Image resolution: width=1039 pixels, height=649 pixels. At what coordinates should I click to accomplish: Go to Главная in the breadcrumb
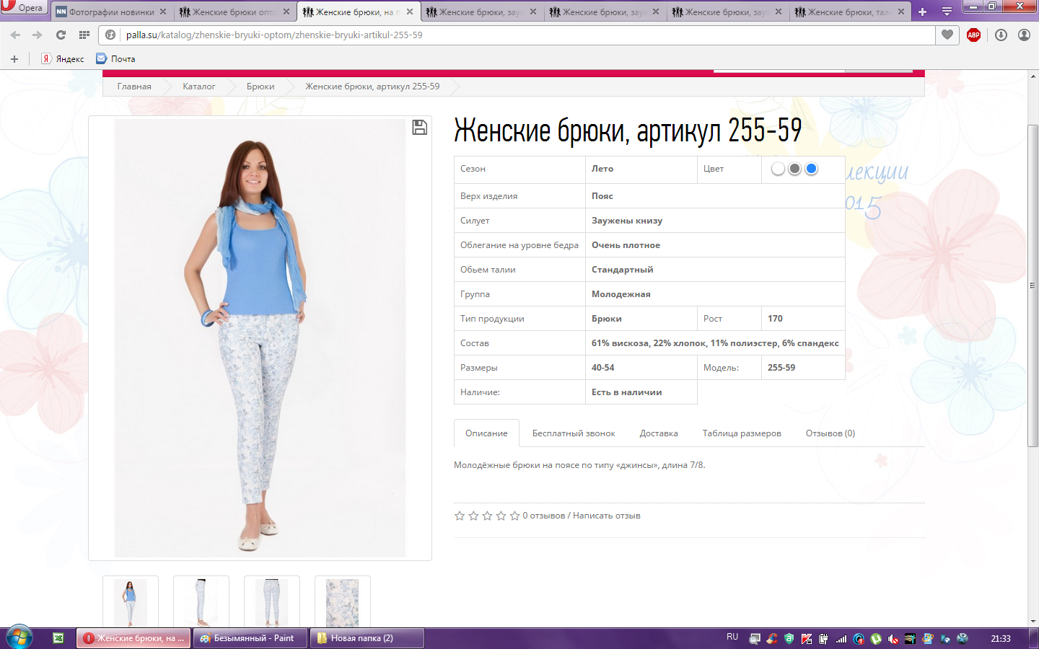tap(134, 87)
